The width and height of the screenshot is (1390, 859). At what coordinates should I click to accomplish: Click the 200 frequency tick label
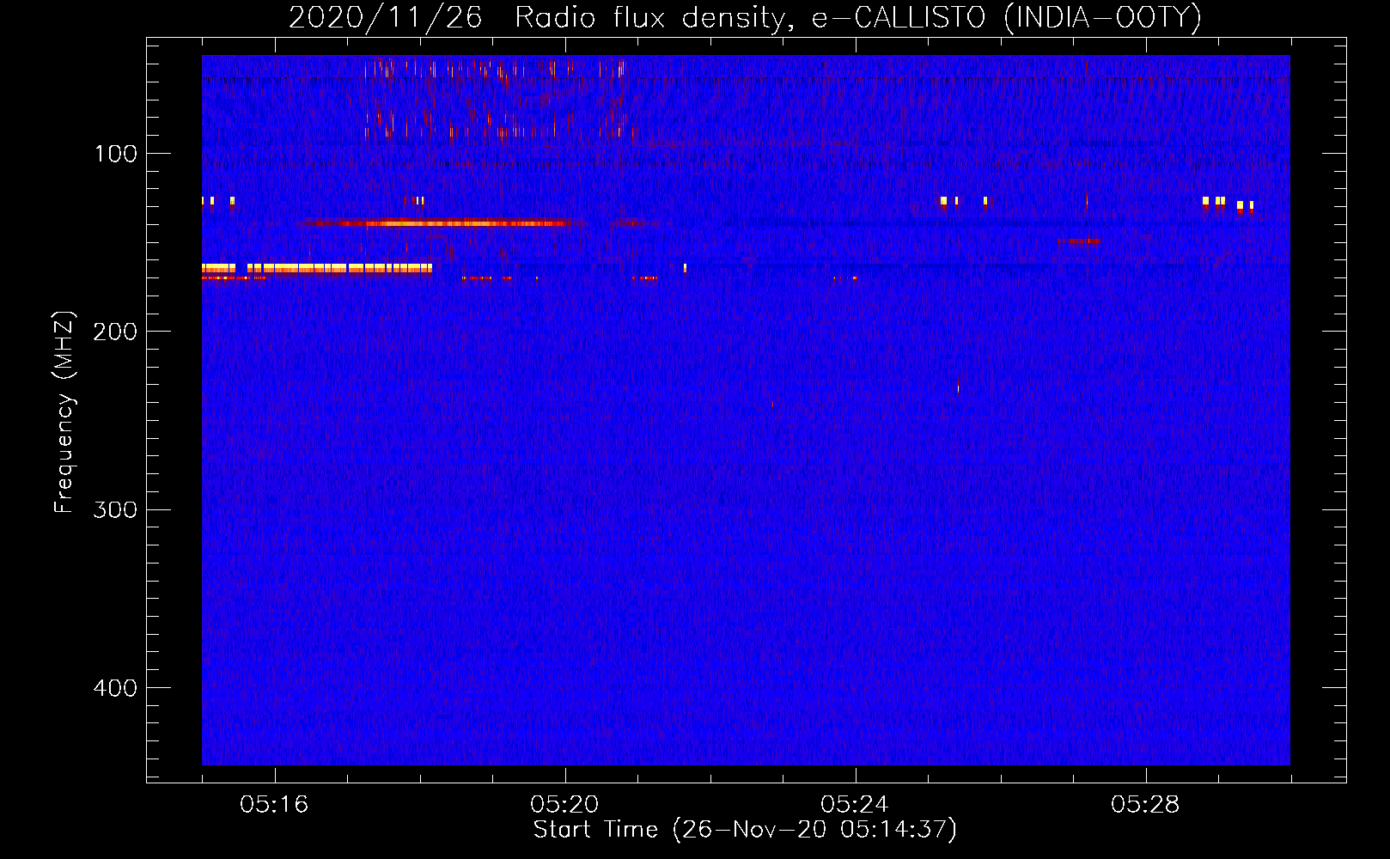pos(115,332)
